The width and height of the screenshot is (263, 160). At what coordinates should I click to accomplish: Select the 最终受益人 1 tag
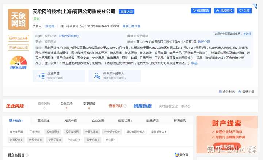click(x=159, y=132)
